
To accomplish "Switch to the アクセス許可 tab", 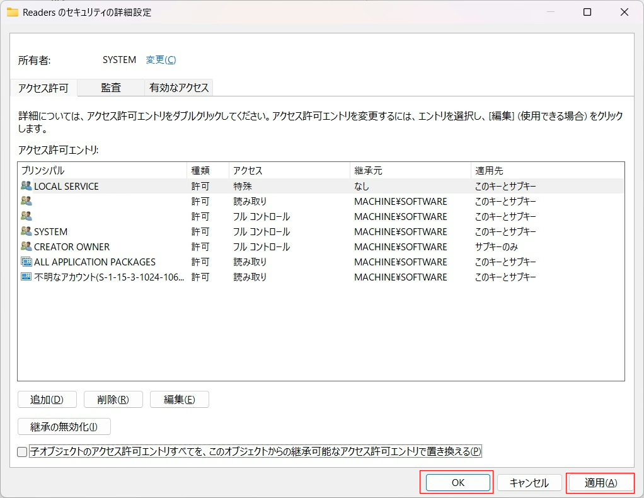I will (x=43, y=88).
